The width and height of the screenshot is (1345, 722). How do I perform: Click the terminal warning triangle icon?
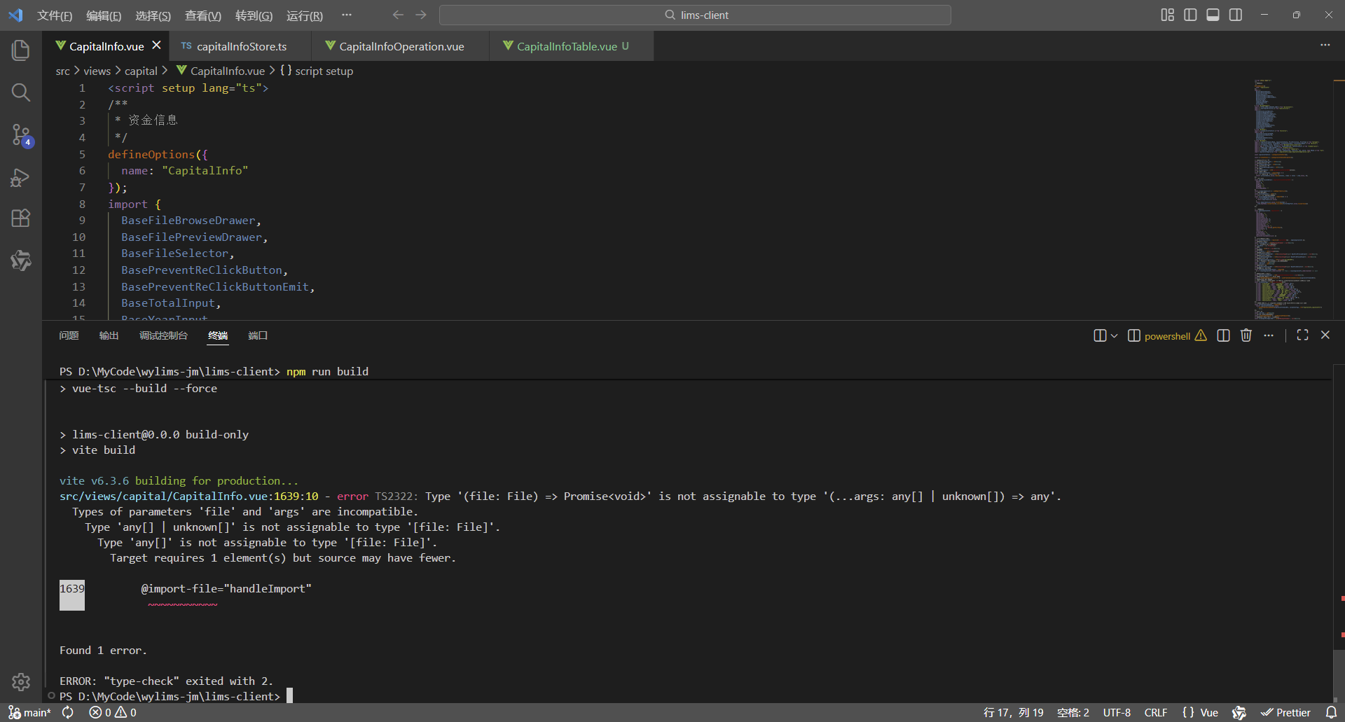1201,335
